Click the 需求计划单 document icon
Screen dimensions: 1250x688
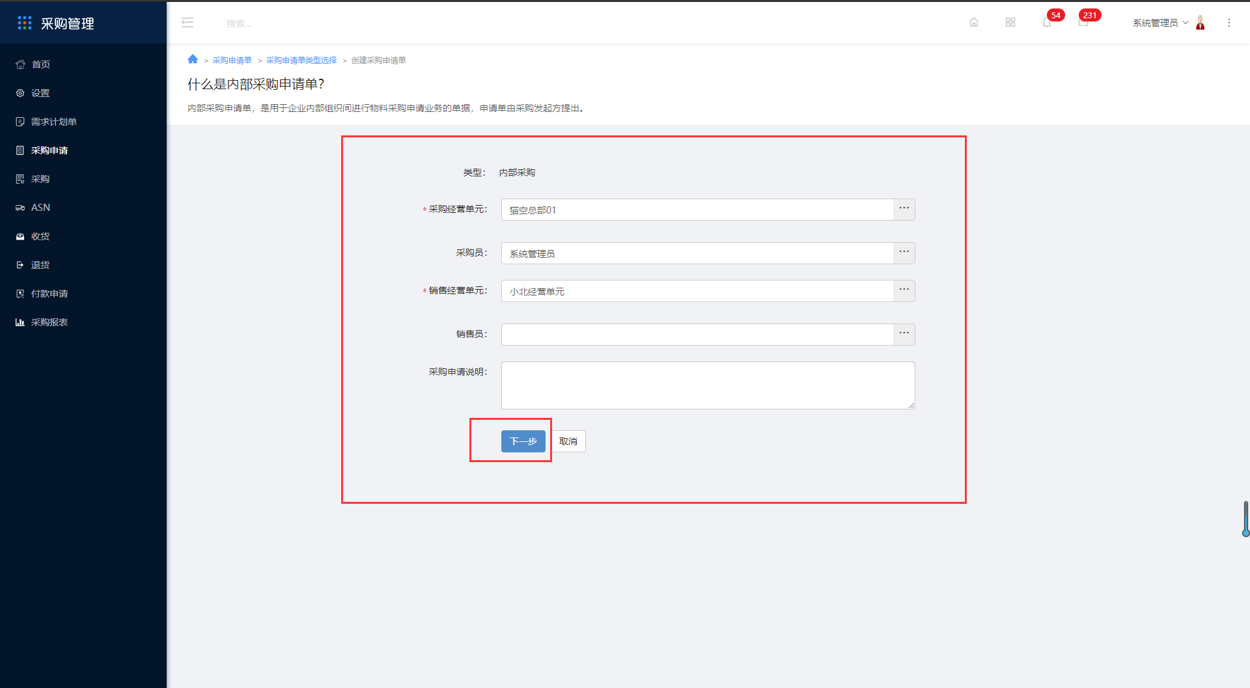tap(20, 122)
